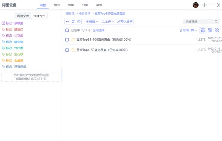Click the 导入分享 button
Viewport: 222px width, 141px height.
[125, 22]
